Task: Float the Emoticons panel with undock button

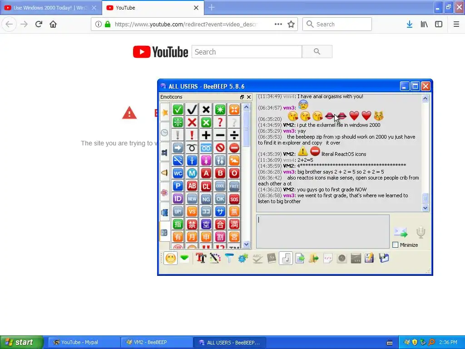Action: click(242, 97)
